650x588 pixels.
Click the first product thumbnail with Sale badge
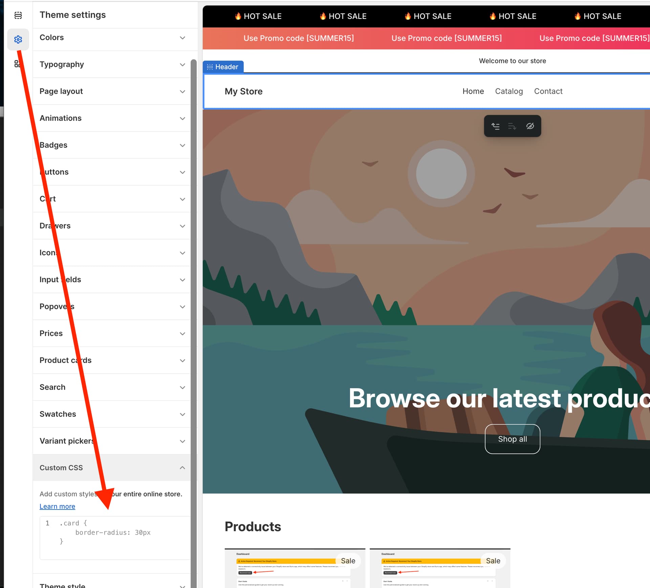295,568
